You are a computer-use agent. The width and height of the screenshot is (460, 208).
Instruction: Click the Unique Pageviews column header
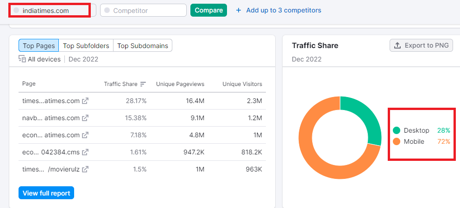tap(180, 84)
